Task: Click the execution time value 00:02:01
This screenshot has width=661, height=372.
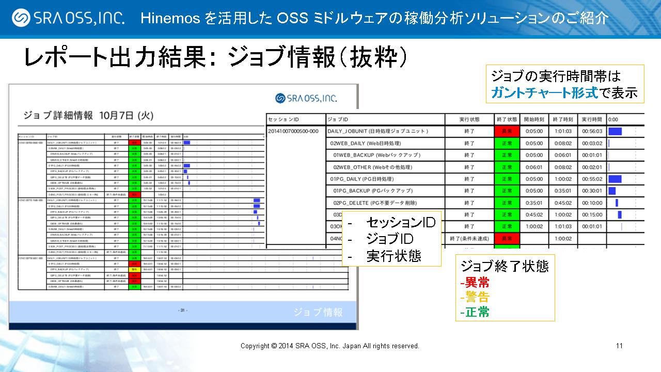Action: click(592, 167)
